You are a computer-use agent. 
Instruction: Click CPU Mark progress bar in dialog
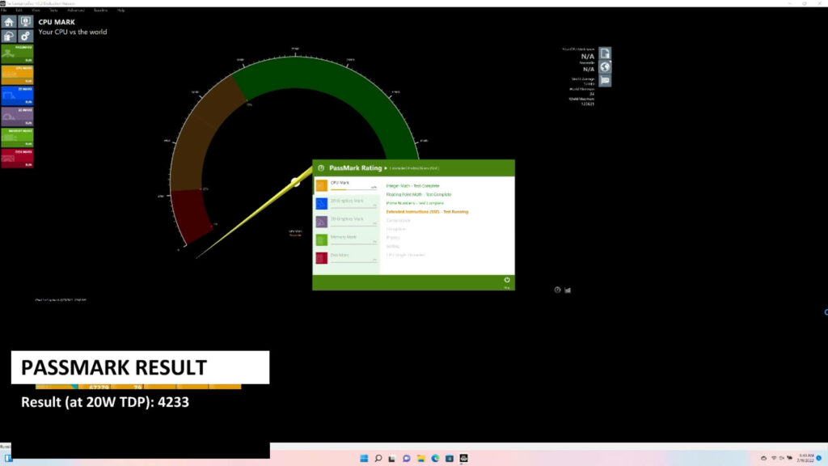pyautogui.click(x=353, y=189)
